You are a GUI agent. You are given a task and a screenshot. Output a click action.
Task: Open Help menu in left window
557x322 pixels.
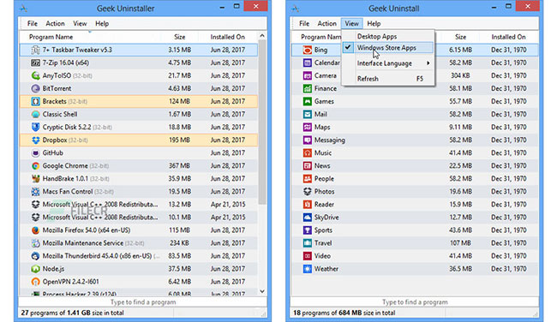point(102,24)
